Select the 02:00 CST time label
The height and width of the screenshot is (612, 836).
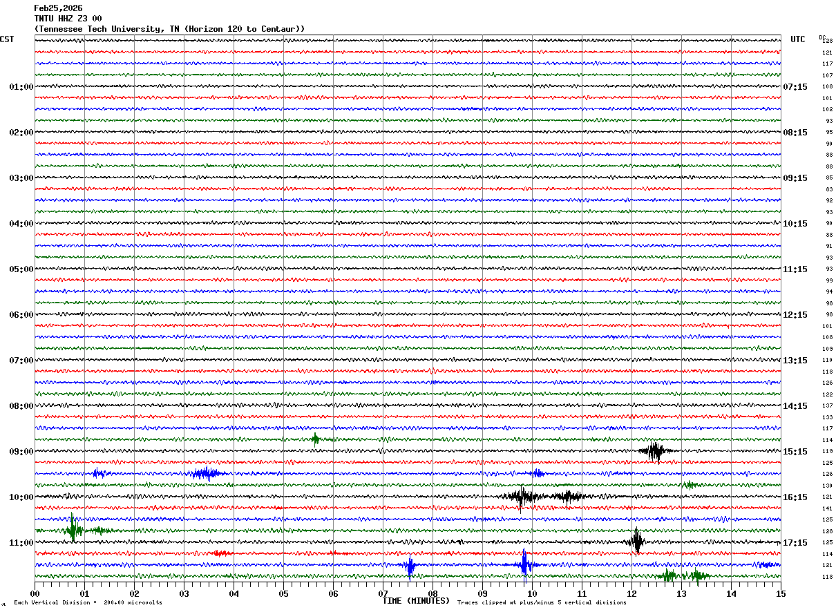[x=21, y=133]
